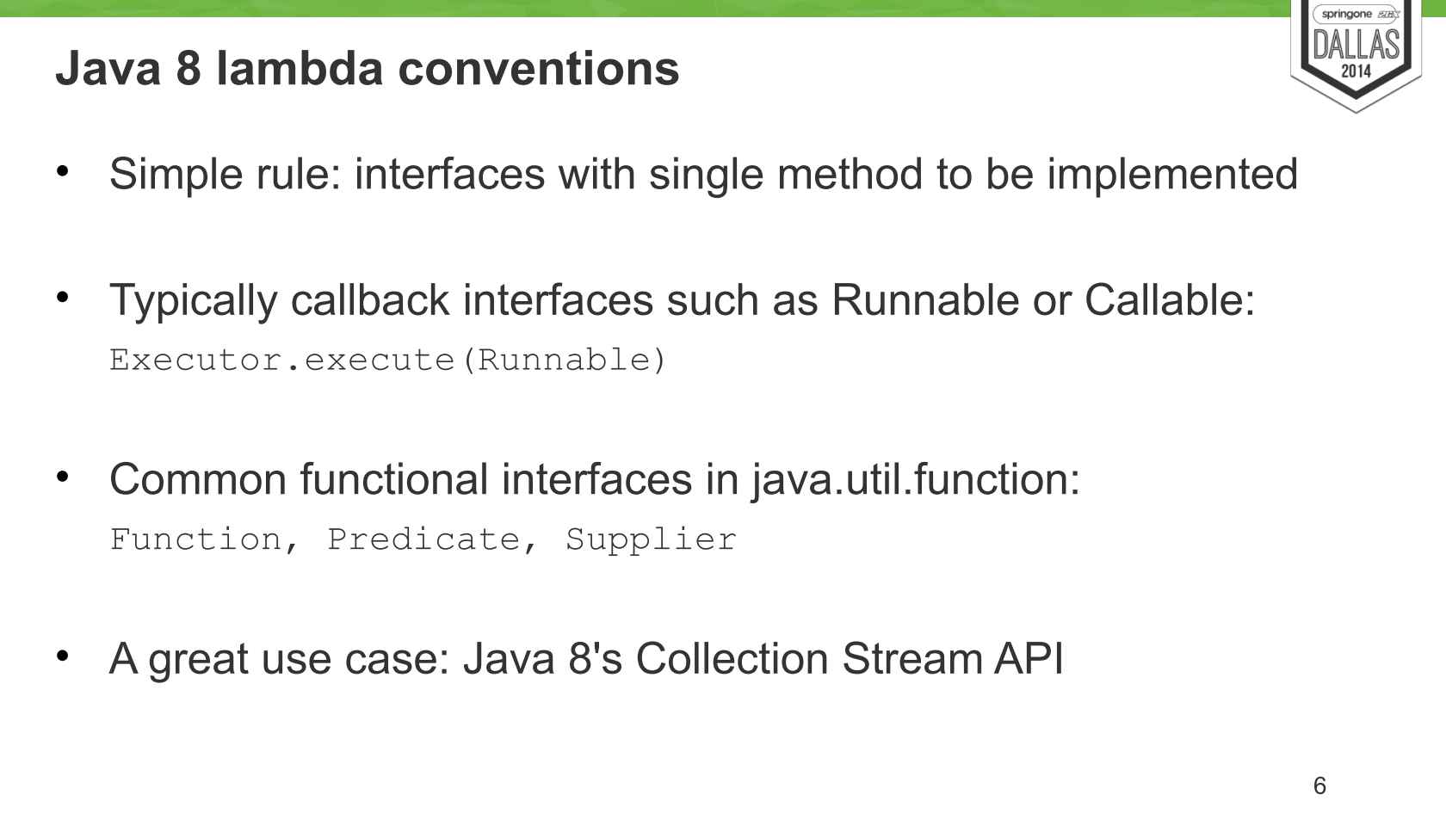Click the bullet dot before Common functional interfaces
Viewport: 1446px width, 813px height.
[x=62, y=477]
